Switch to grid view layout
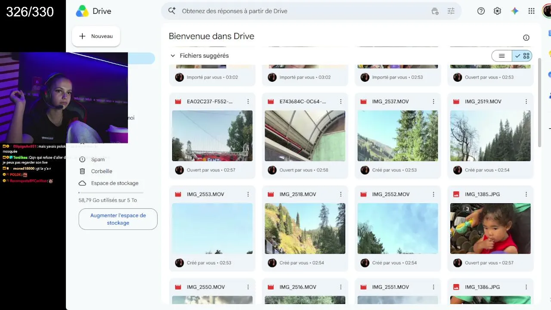This screenshot has height=310, width=551. coord(522,56)
